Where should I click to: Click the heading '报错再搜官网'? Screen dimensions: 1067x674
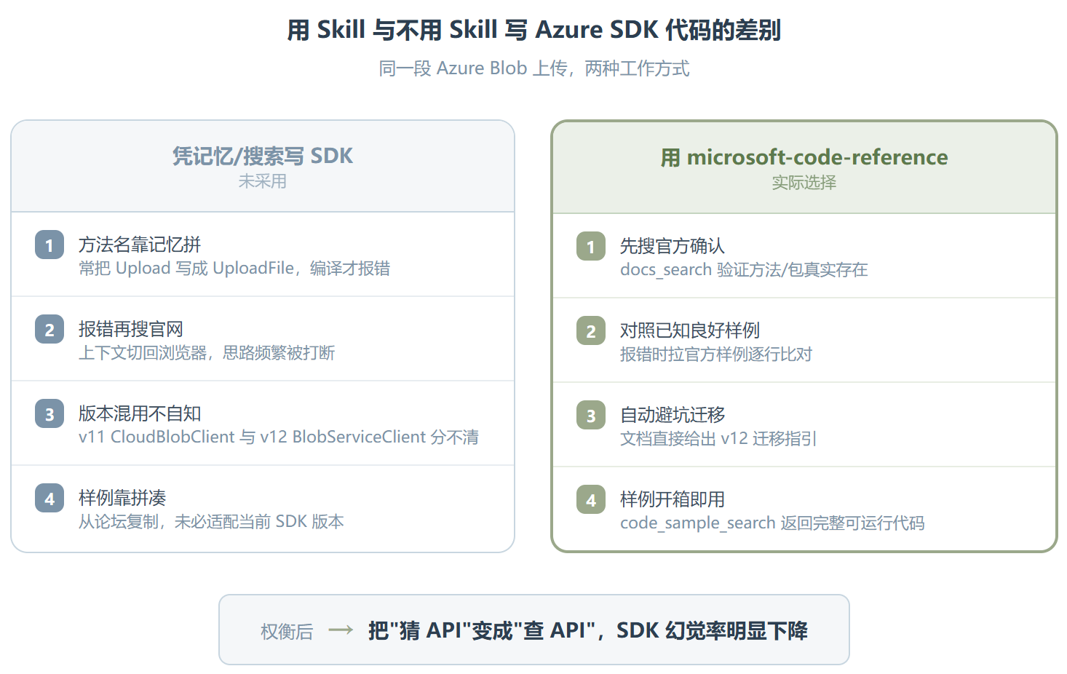coord(131,329)
